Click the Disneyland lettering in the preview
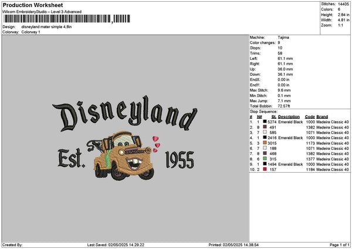This screenshot has height=249, width=352. point(125,113)
